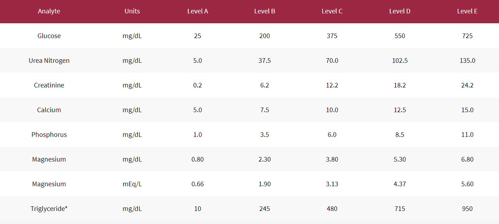Viewport: 499px width, 224px height.
Task: Select the Level A column header
Action: click(198, 11)
